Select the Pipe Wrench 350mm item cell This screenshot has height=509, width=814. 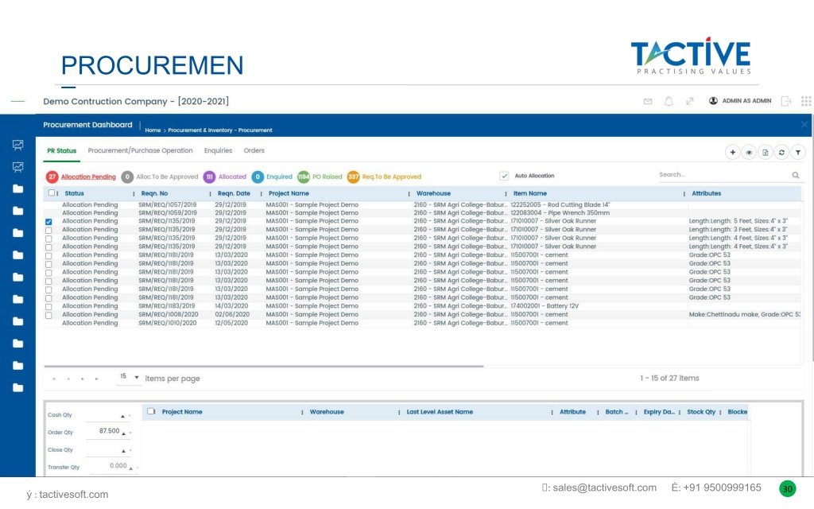(x=560, y=213)
